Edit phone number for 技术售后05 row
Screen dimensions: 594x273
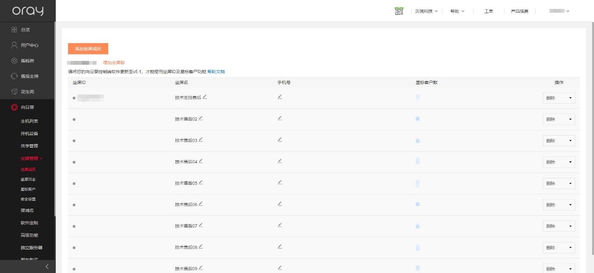280,182
